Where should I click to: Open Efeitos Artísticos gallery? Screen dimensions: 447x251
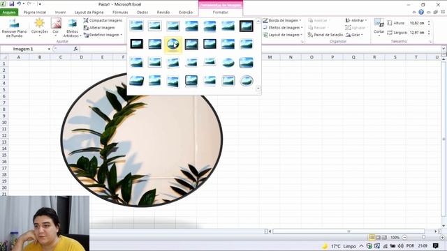pos(72,28)
